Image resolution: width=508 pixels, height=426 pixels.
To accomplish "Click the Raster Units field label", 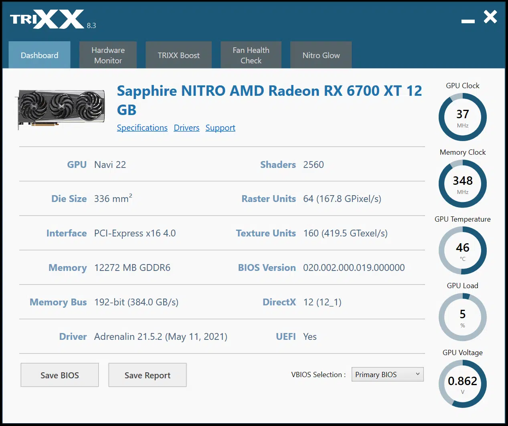I will click(x=269, y=199).
